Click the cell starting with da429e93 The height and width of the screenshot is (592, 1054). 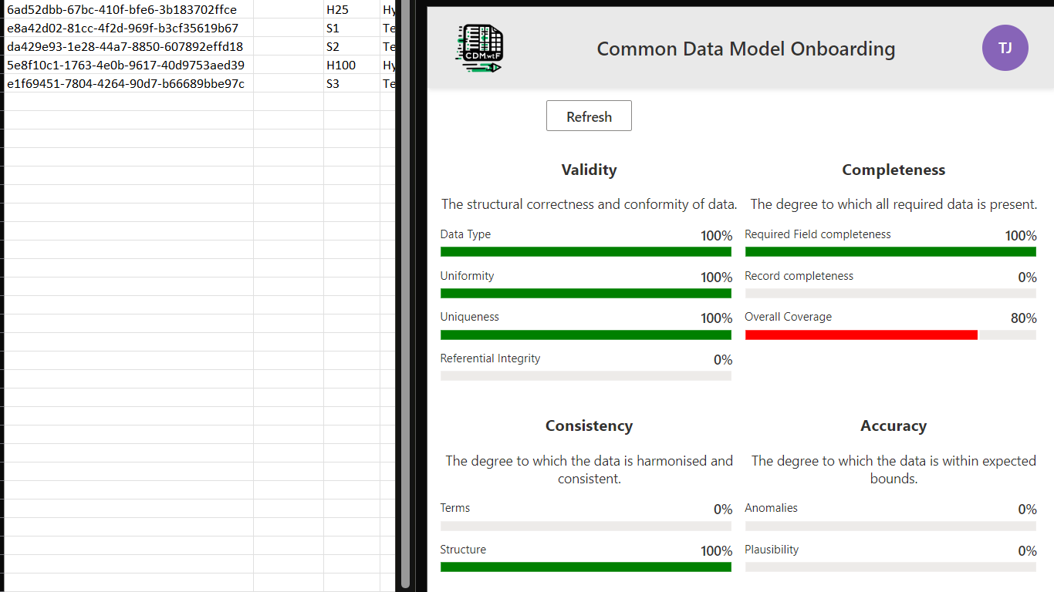pos(128,46)
